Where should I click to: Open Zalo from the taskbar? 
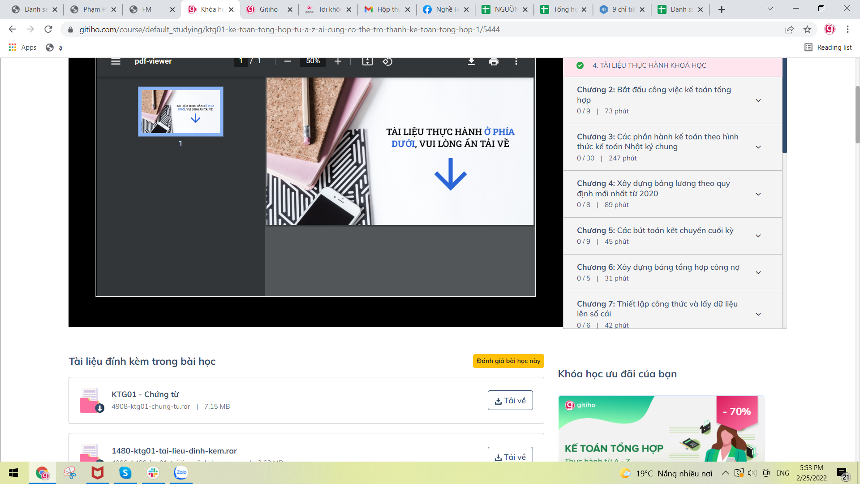click(181, 473)
